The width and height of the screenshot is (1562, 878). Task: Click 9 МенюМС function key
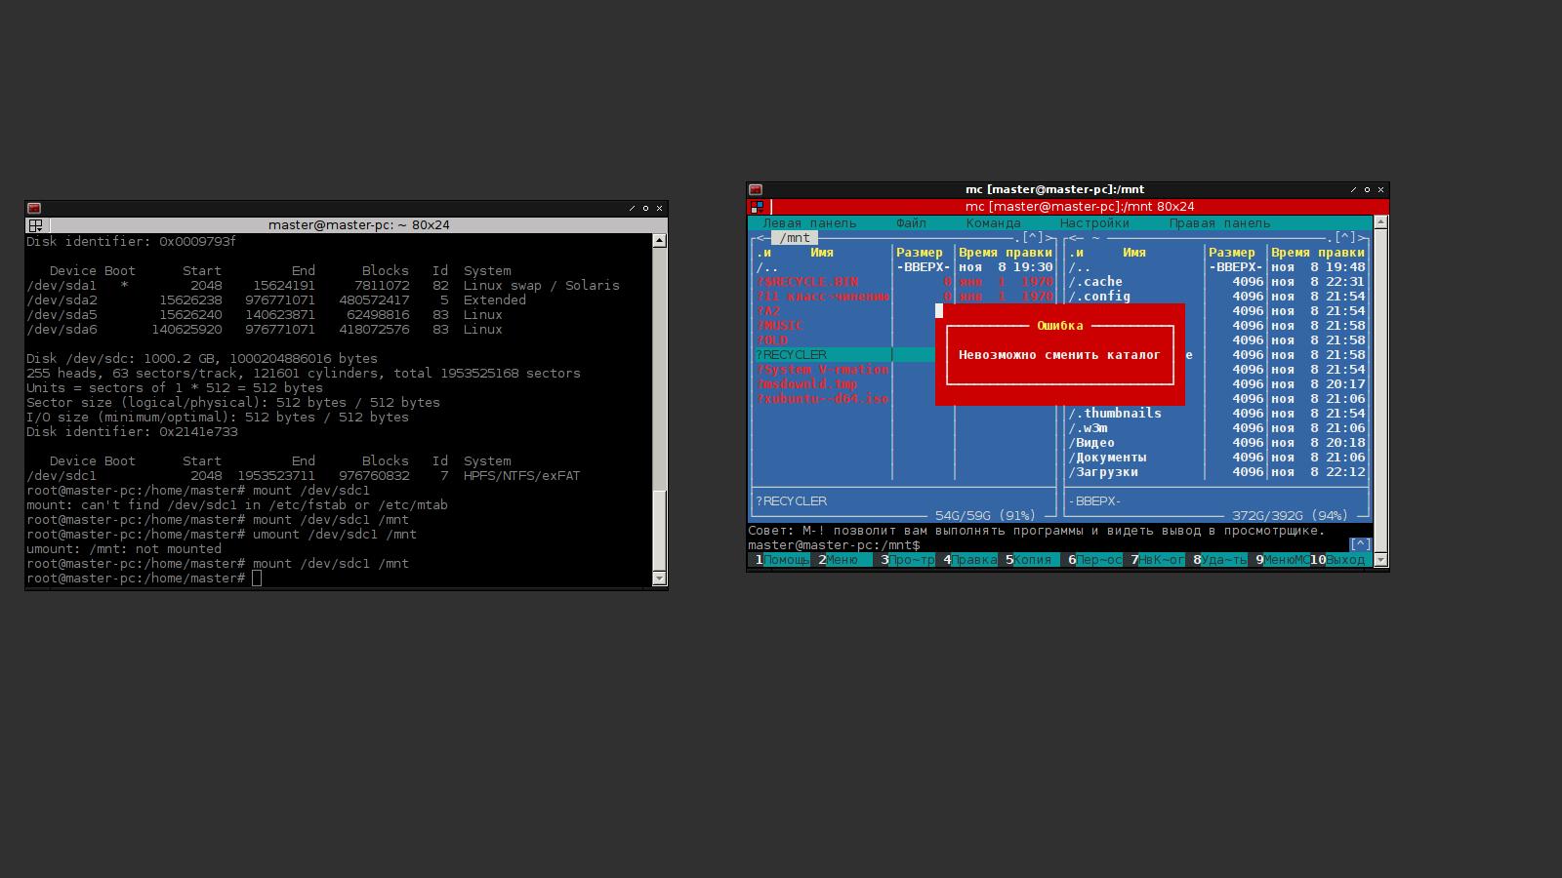pyautogui.click(x=1282, y=560)
